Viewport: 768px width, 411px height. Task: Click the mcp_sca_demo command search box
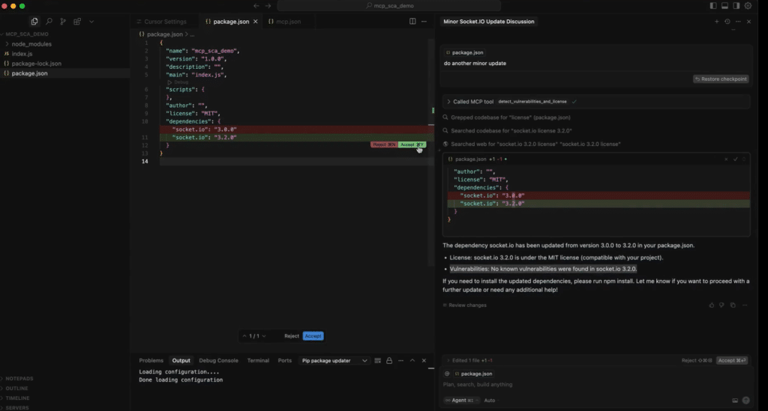point(389,6)
